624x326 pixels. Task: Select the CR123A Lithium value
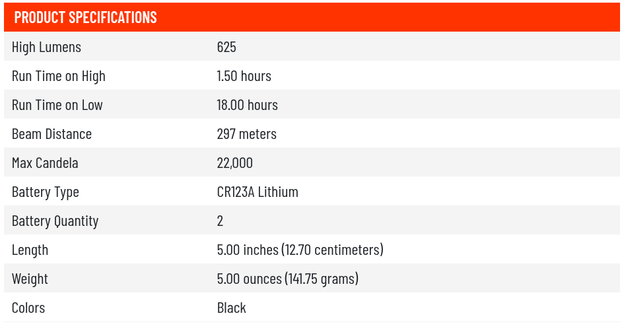click(258, 192)
